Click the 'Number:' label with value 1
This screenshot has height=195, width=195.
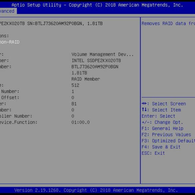10,91
